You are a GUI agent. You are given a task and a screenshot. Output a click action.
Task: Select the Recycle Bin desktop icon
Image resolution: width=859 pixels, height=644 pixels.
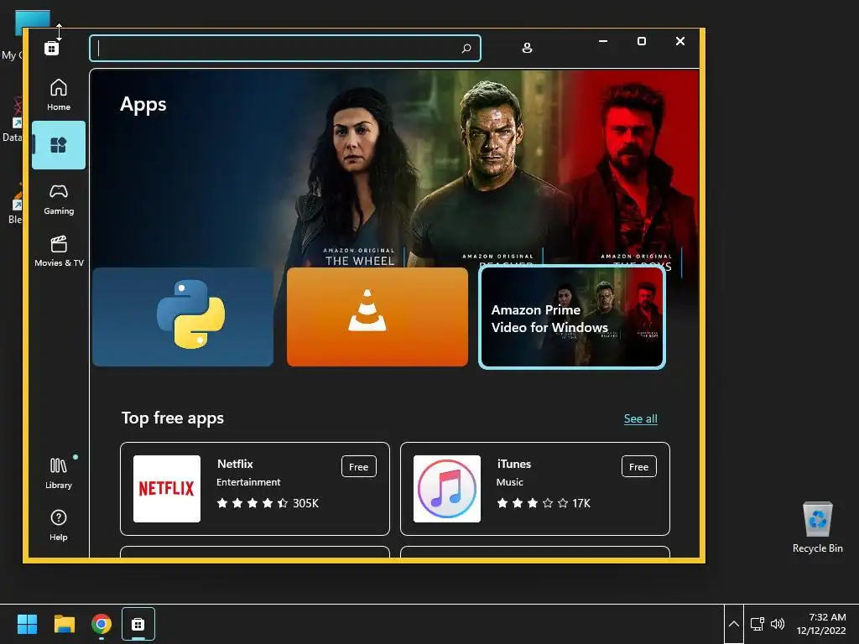(x=817, y=527)
